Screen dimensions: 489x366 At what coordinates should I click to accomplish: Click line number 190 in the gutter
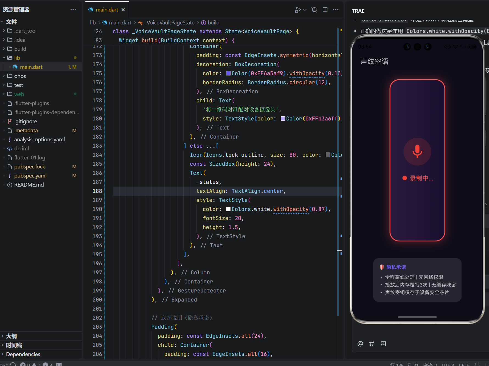tap(97, 209)
